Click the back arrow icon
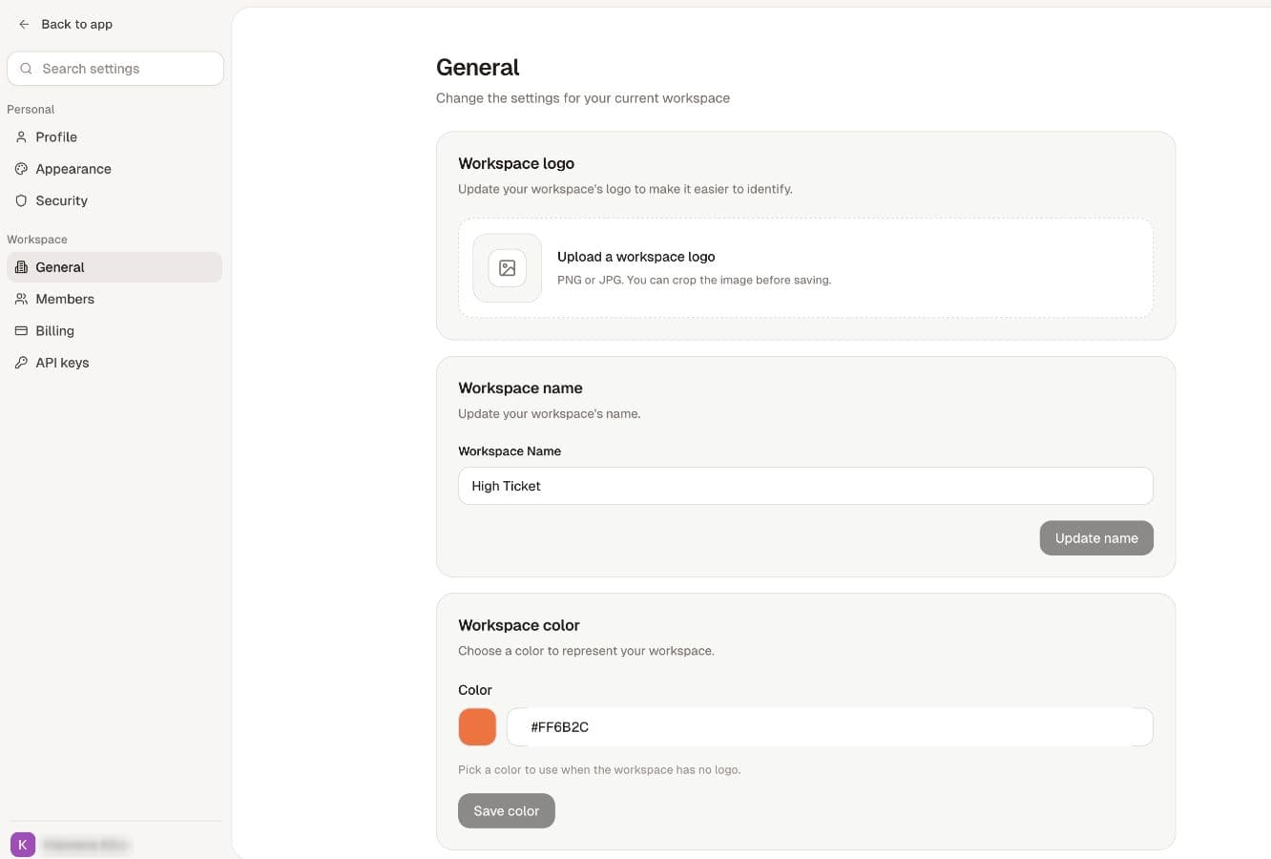 click(24, 24)
